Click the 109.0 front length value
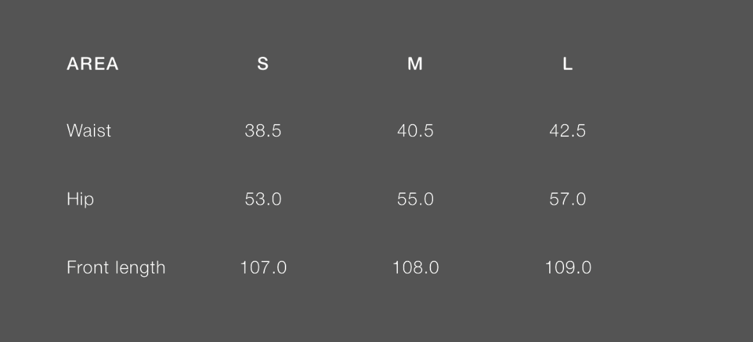This screenshot has height=342, width=753. pyautogui.click(x=568, y=268)
